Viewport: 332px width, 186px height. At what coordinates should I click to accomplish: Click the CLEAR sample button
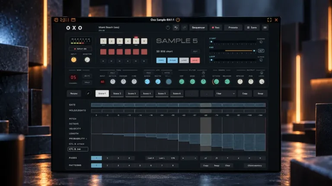pos(172,60)
